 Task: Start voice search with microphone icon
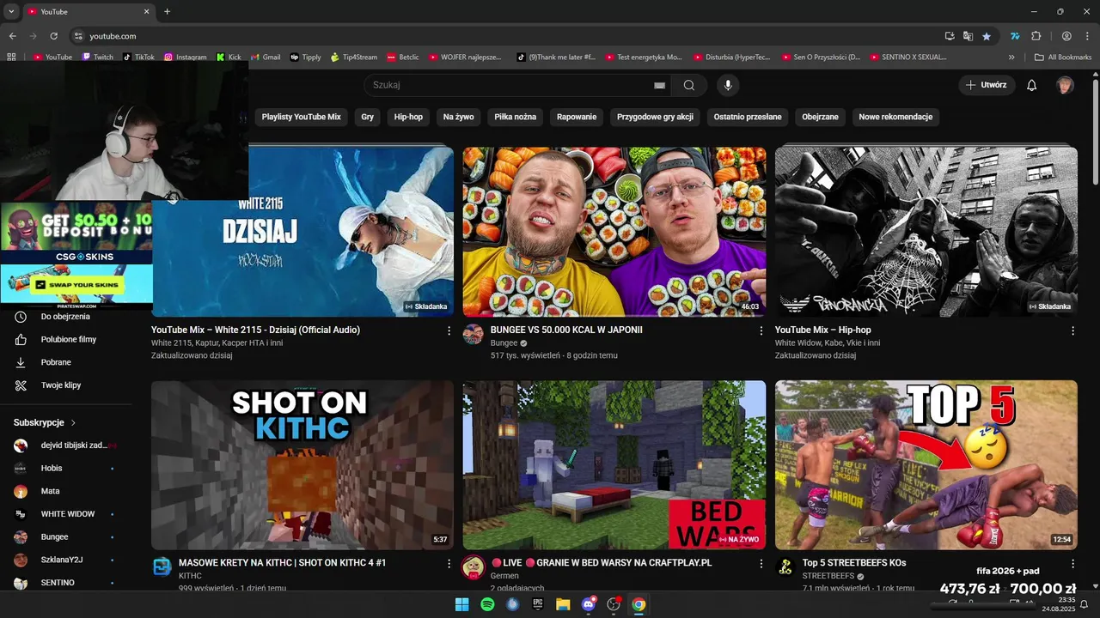[728, 85]
